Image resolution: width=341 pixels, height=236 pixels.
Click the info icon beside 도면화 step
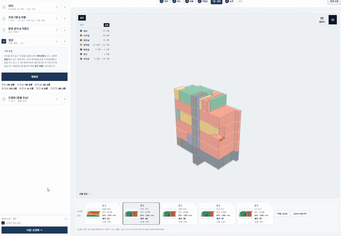65,99
